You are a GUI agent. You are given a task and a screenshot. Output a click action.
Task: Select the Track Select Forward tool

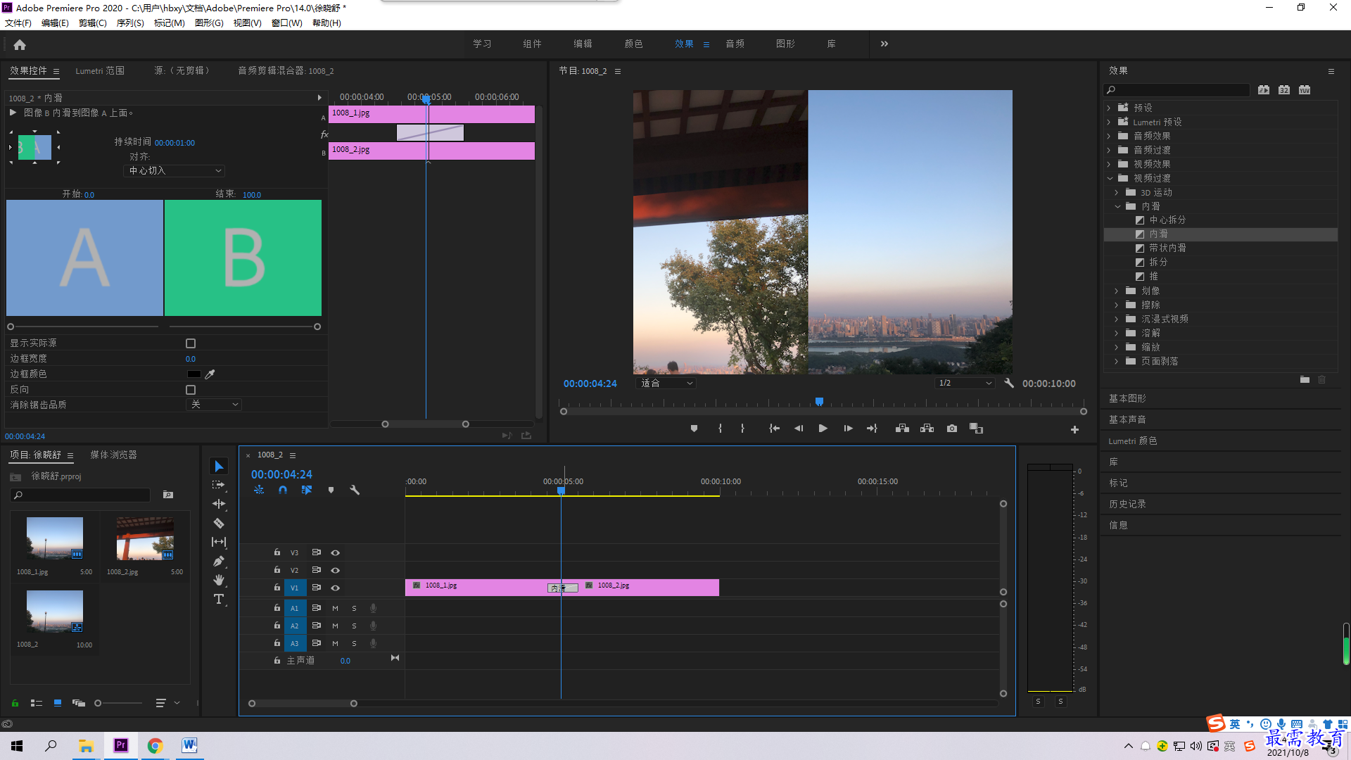tap(219, 485)
